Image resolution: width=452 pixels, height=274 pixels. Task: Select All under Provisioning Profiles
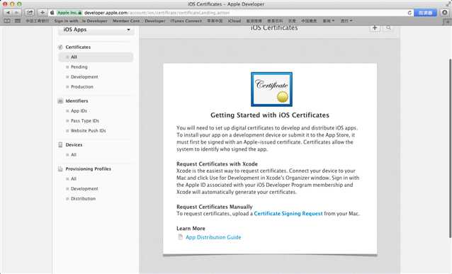pyautogui.click(x=74, y=179)
